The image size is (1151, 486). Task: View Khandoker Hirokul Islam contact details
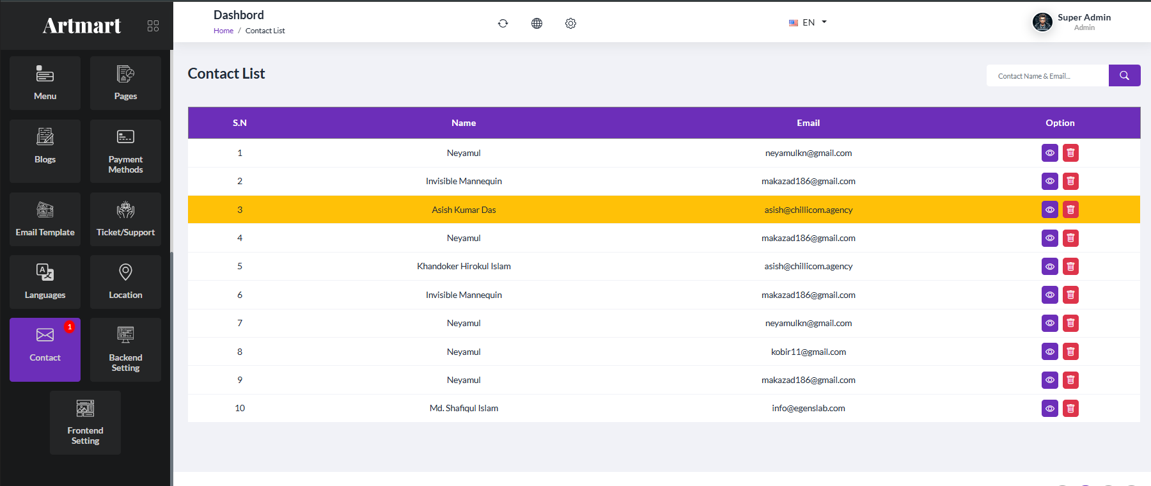click(1050, 266)
